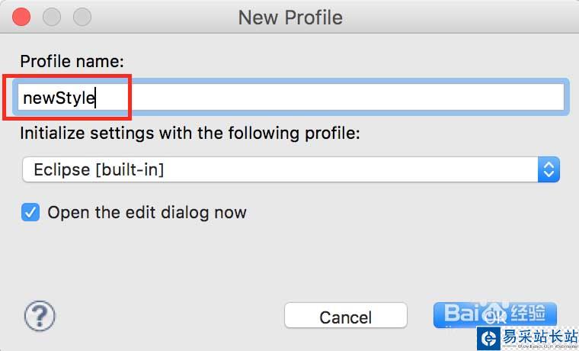Viewport: 579px width, 351px height.
Task: Click the greyed-out zoom window button
Action: click(82, 16)
